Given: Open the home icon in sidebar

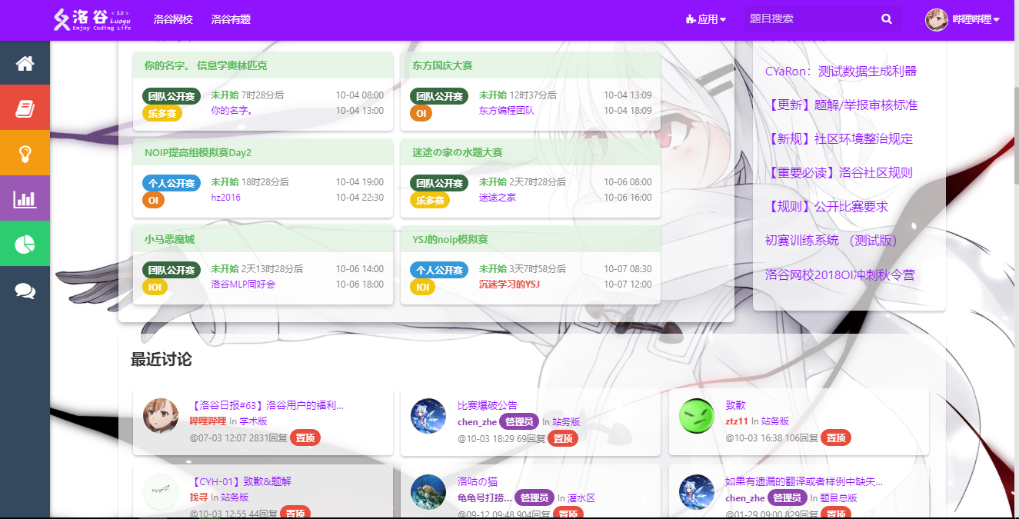Looking at the screenshot, I should (25, 63).
